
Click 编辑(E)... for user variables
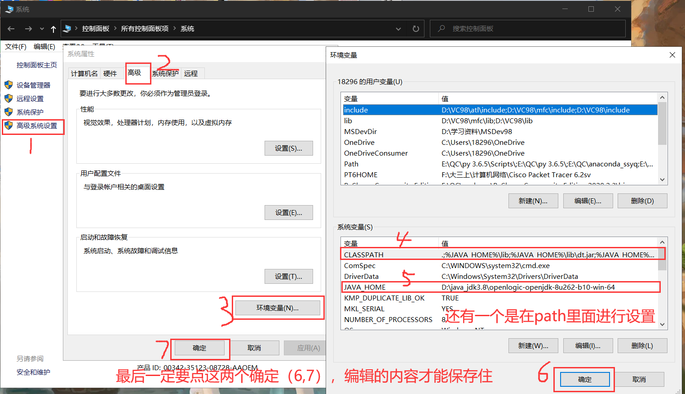[588, 201]
